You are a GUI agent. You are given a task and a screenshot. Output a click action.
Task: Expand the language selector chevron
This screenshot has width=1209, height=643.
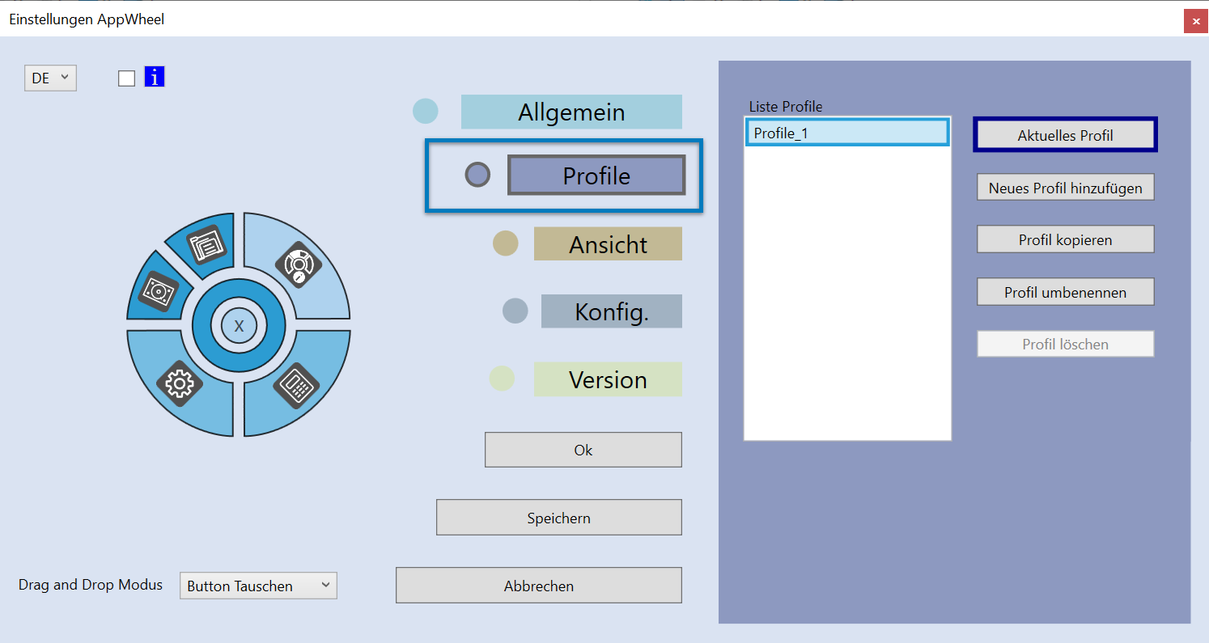click(65, 78)
